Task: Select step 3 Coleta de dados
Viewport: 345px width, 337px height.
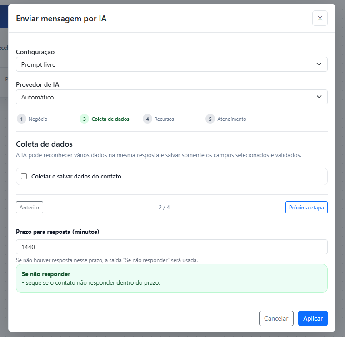Action: click(x=105, y=119)
